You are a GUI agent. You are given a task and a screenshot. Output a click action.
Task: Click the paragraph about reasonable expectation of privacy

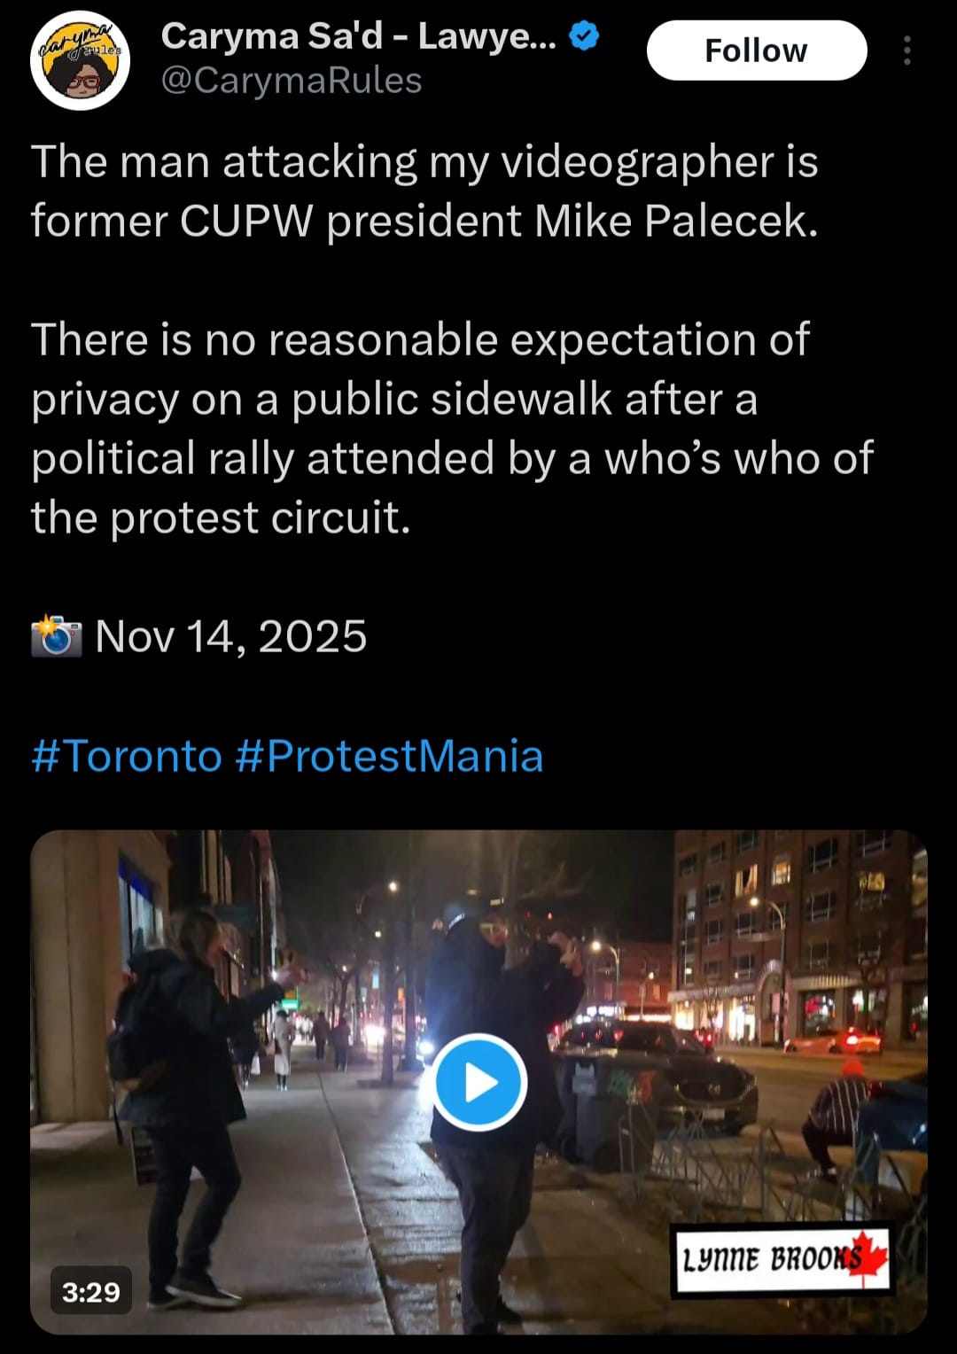(x=452, y=428)
